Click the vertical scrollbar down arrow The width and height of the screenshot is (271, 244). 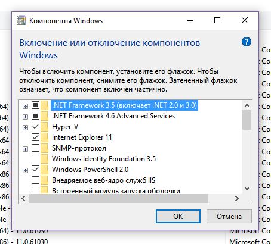247,189
